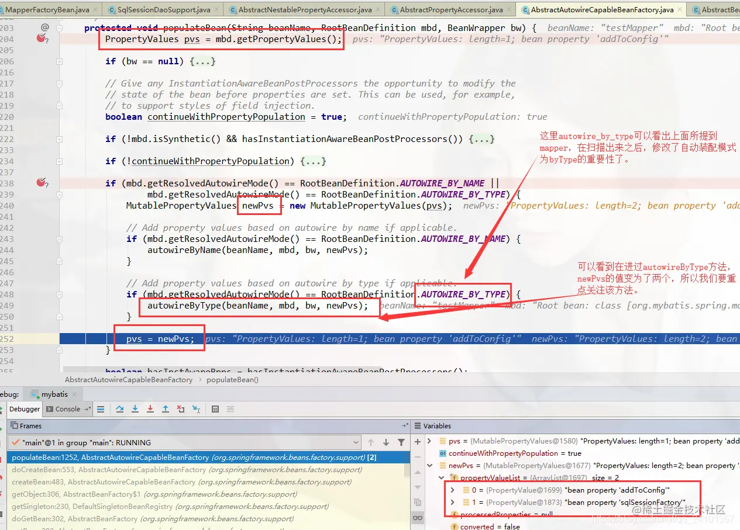Remove watch with minus icon
Image resolution: width=740 pixels, height=530 pixels.
[418, 457]
